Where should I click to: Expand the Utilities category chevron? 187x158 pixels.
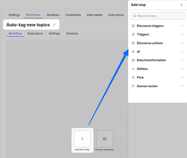[182, 69]
